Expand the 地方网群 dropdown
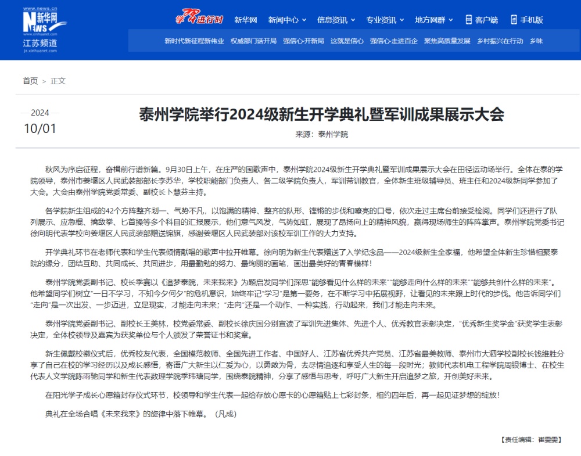The image size is (581, 456). click(x=433, y=20)
